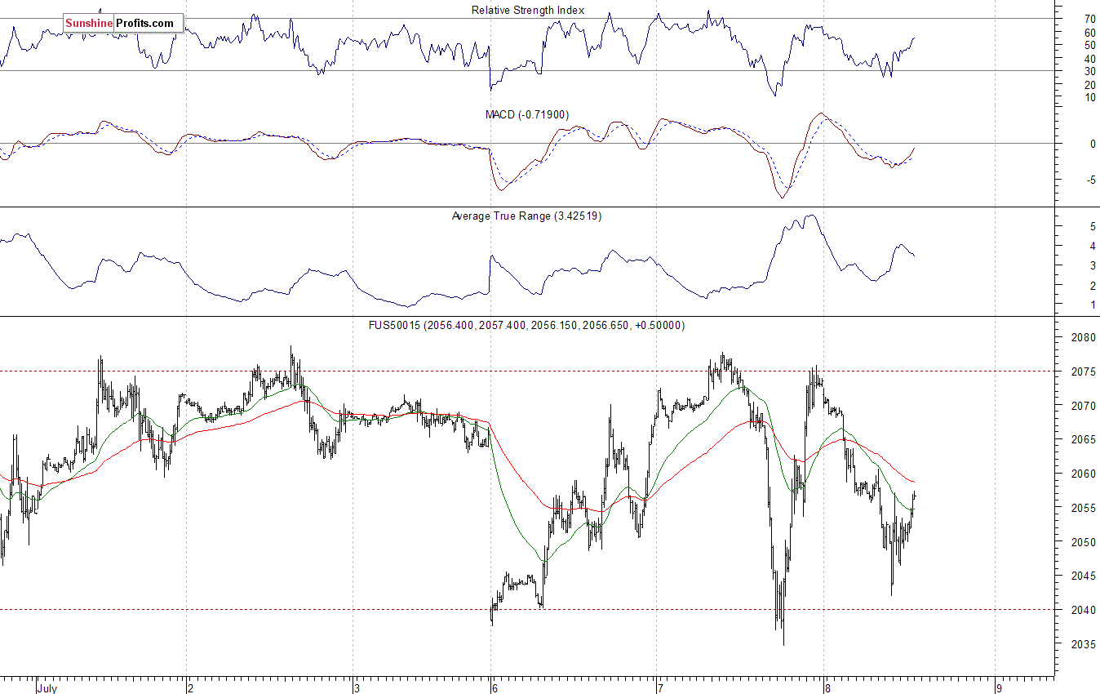Click the SunshineProfits.com logo link
The width and height of the screenshot is (1100, 694).
click(x=123, y=23)
